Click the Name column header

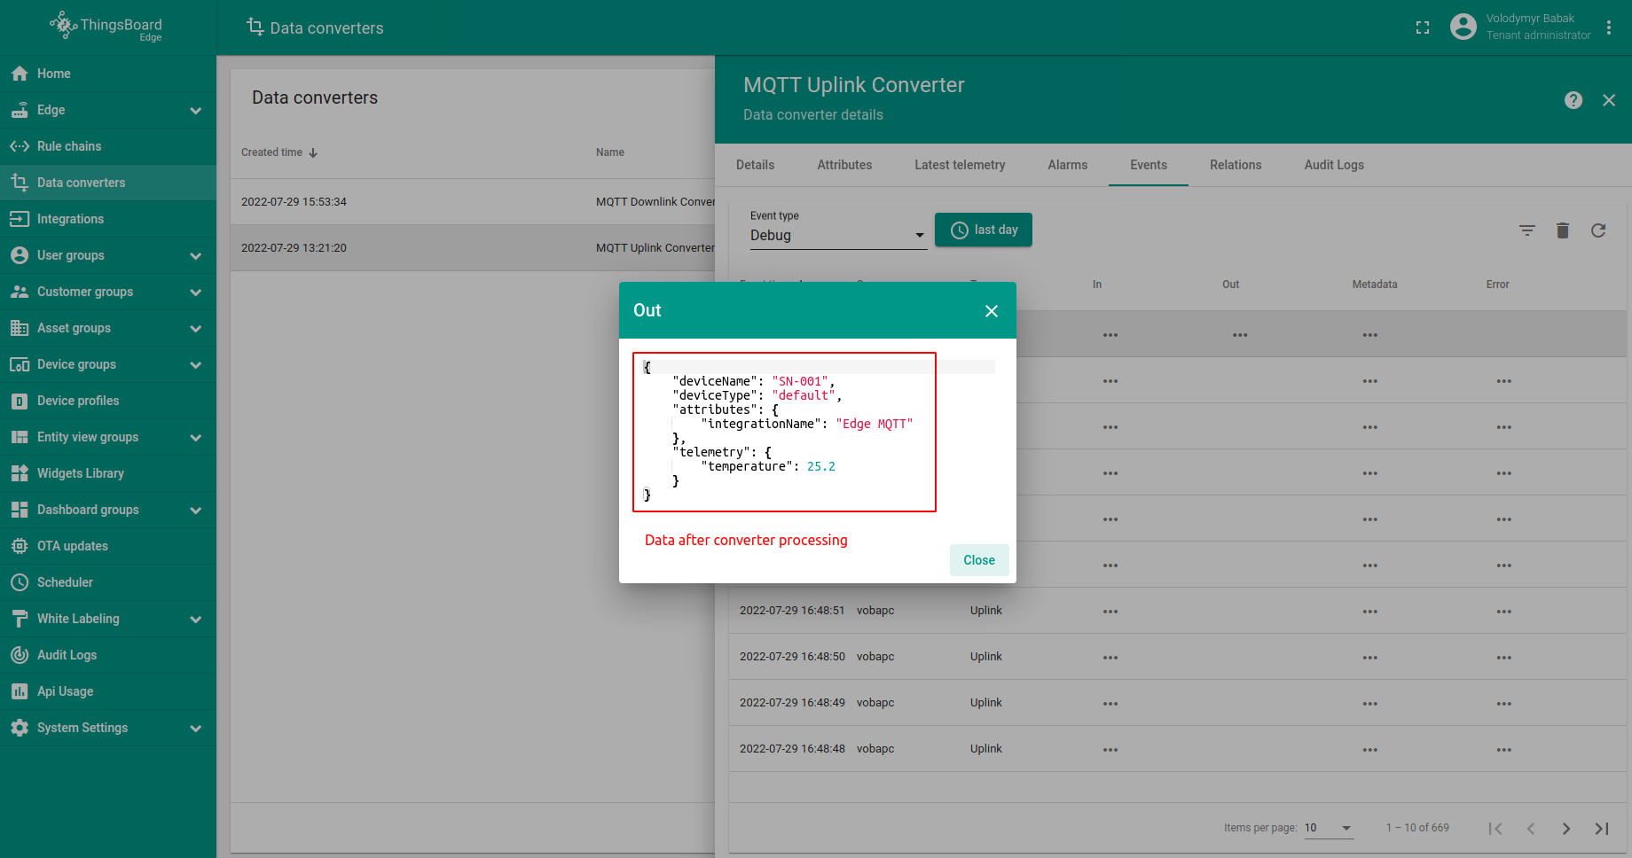pyautogui.click(x=610, y=152)
